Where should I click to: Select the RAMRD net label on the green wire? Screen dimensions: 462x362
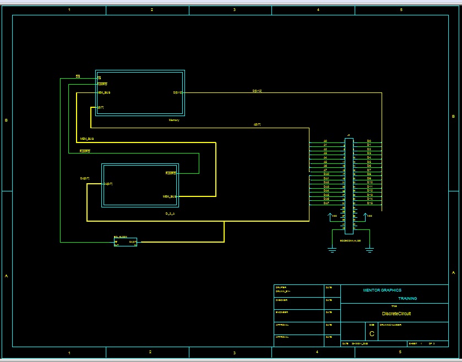tap(85, 151)
